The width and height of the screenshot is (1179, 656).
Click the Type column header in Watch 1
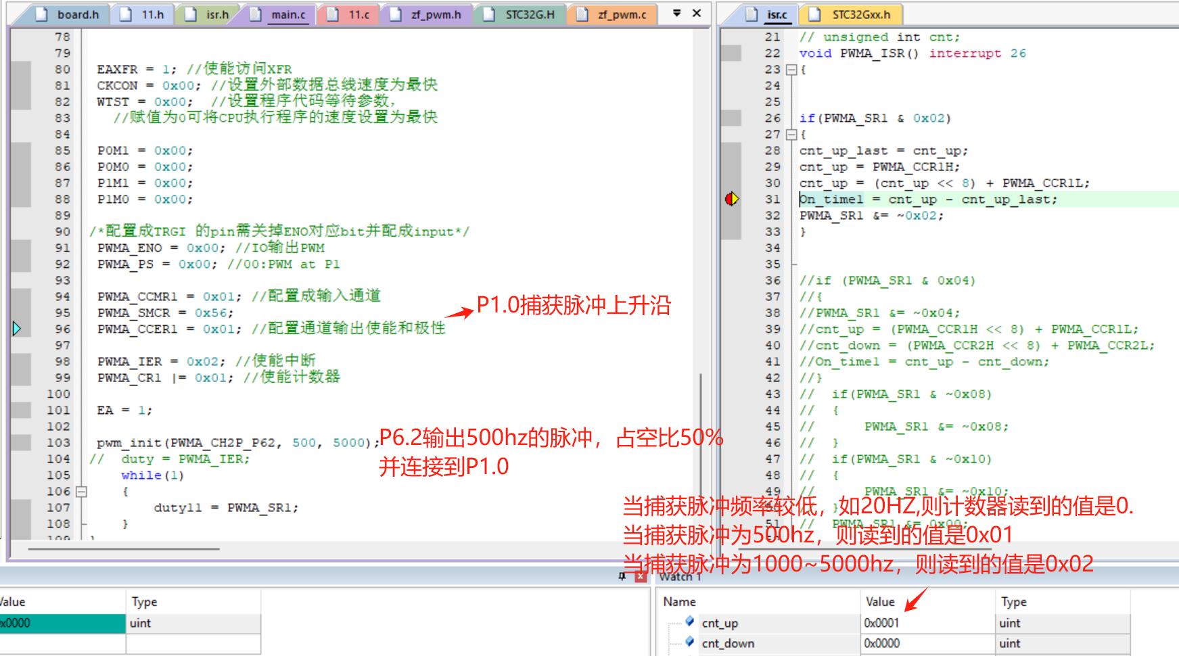click(x=1062, y=601)
